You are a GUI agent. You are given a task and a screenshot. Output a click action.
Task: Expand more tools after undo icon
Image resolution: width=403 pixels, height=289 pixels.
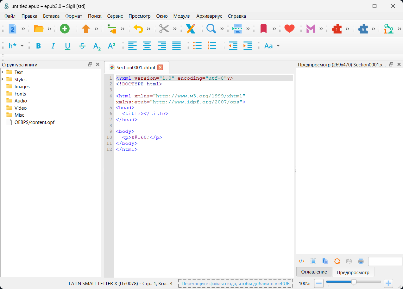149,29
